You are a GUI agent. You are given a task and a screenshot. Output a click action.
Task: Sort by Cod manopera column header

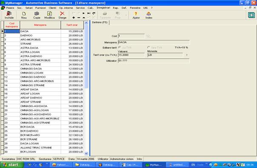[x=12, y=25]
